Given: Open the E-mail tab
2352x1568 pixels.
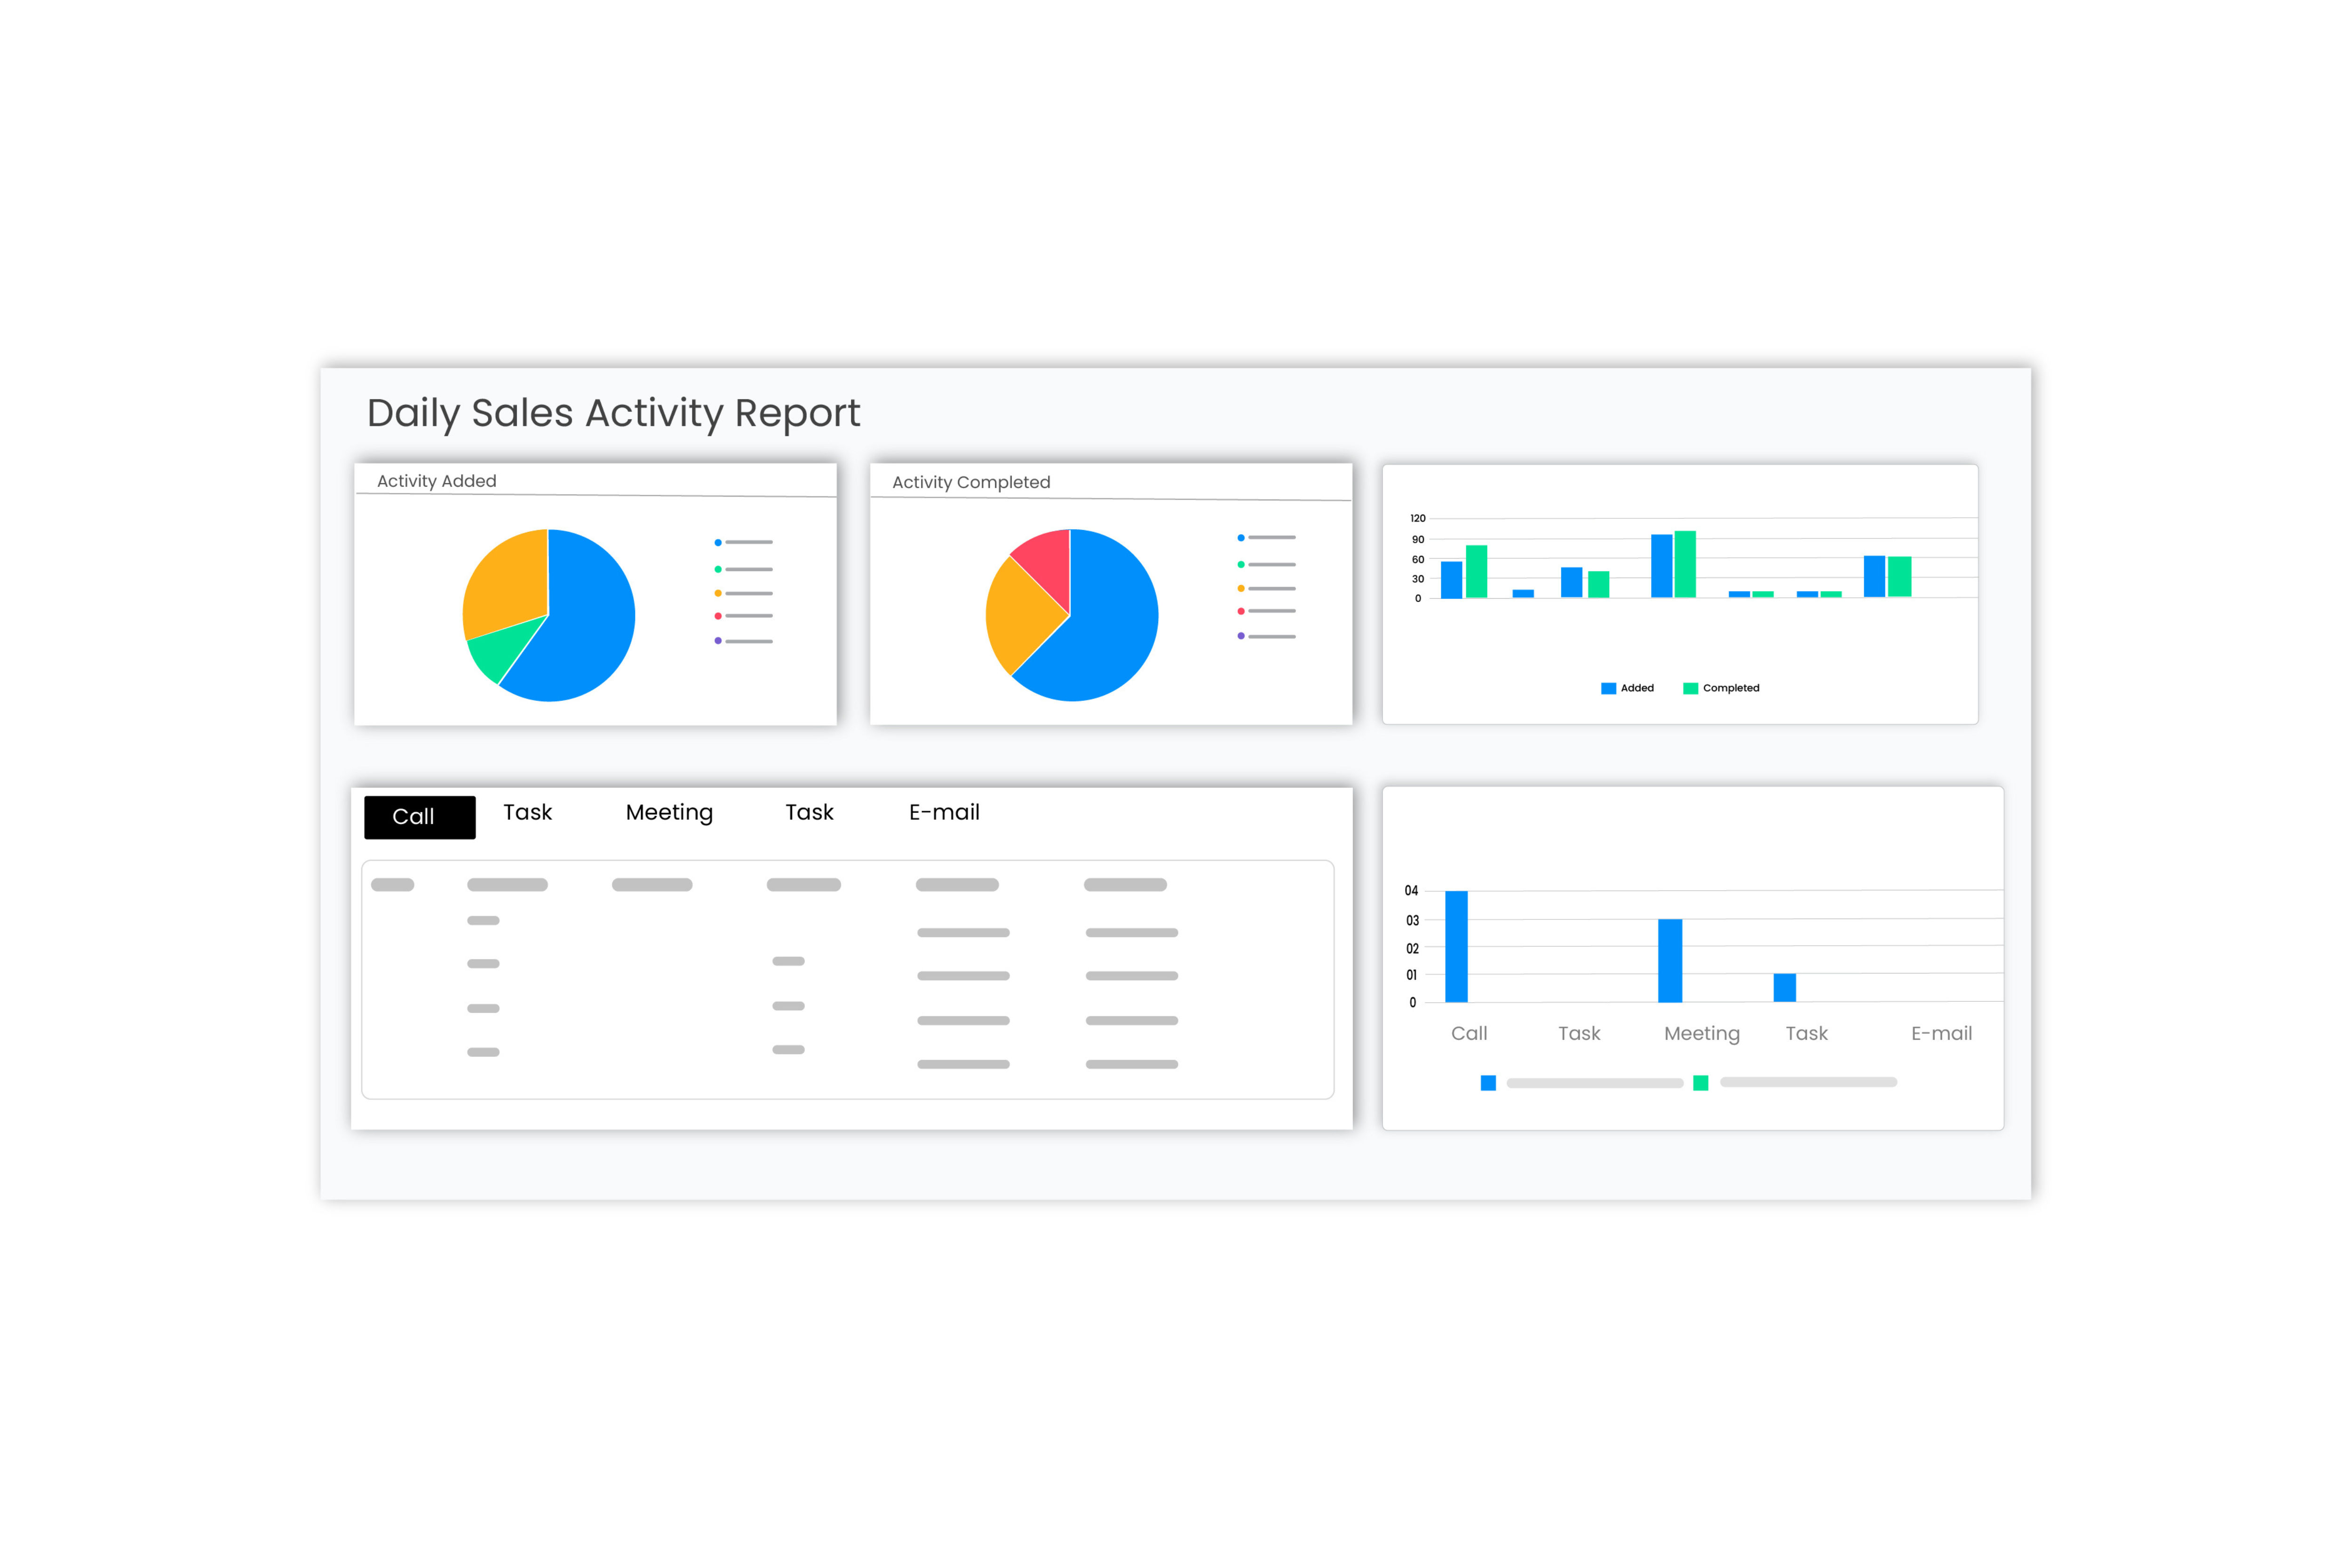Looking at the screenshot, I should pos(943,812).
